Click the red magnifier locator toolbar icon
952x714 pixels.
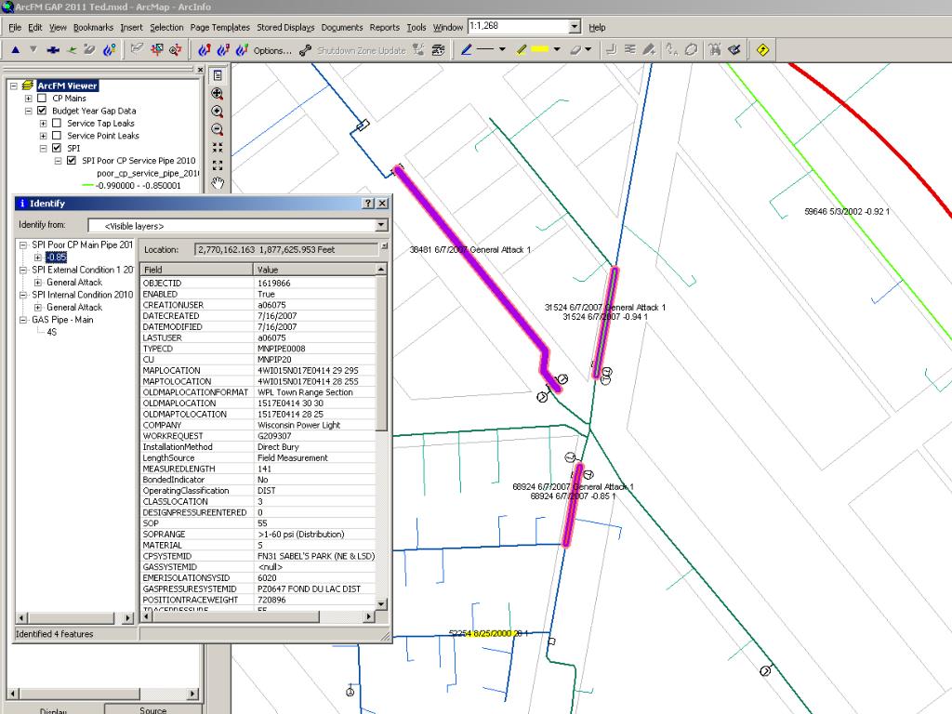click(176, 50)
